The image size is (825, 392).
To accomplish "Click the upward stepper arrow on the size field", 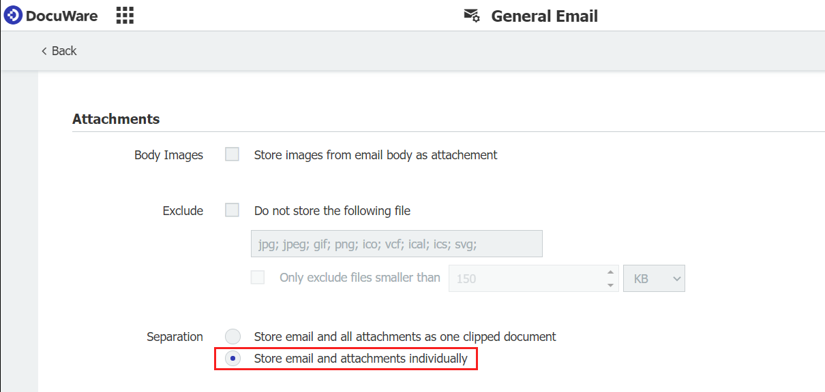I will click(612, 272).
